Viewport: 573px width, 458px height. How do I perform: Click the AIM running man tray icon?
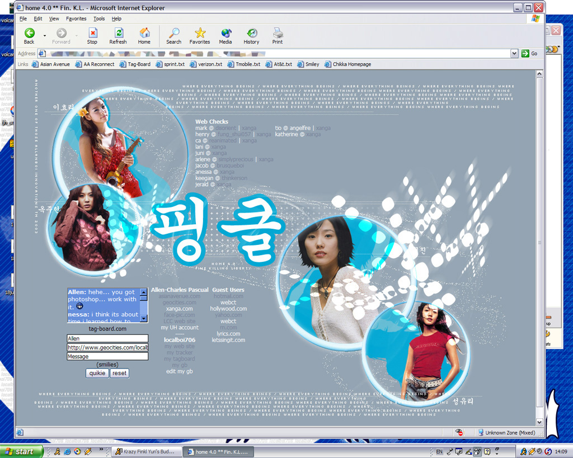pyautogui.click(x=523, y=451)
